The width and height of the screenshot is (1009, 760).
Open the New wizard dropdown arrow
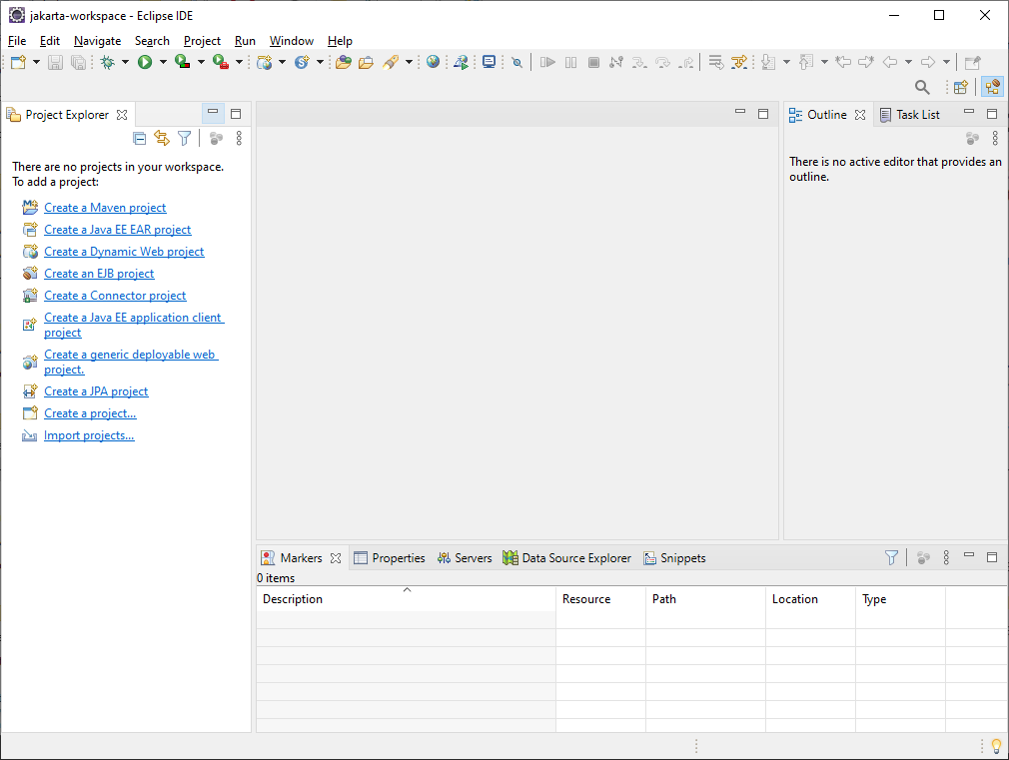click(37, 62)
